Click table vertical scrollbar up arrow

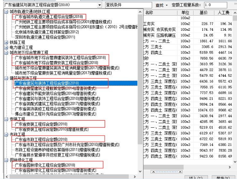235,13
